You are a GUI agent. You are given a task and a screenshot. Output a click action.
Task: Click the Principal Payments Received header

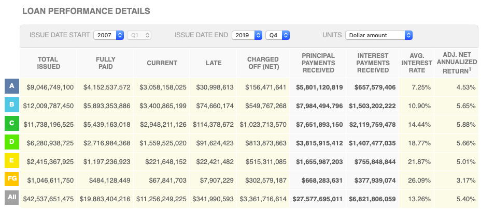pyautogui.click(x=318, y=63)
